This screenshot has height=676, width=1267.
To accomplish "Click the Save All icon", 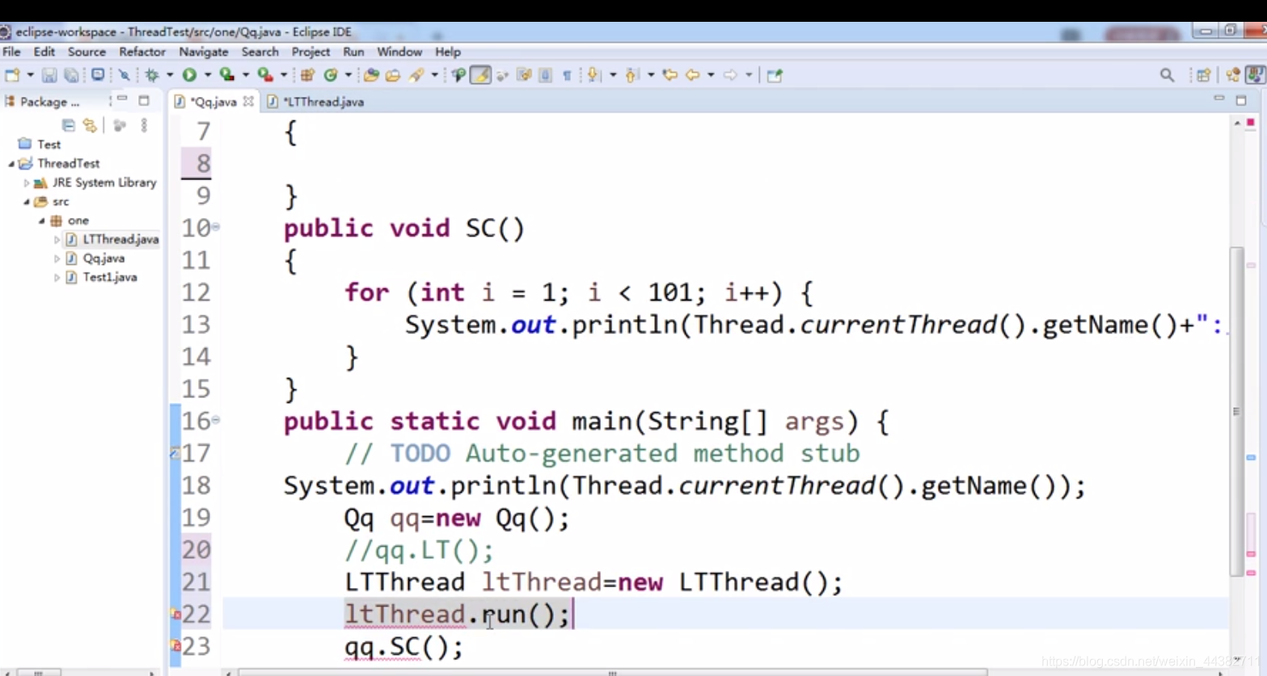I will pos(71,75).
